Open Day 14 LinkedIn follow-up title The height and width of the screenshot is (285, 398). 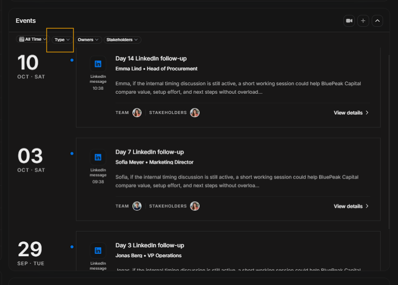(x=151, y=58)
